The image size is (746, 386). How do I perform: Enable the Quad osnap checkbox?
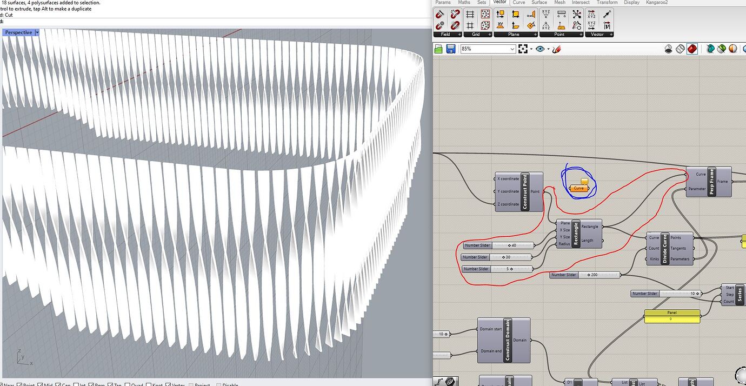pos(127,384)
